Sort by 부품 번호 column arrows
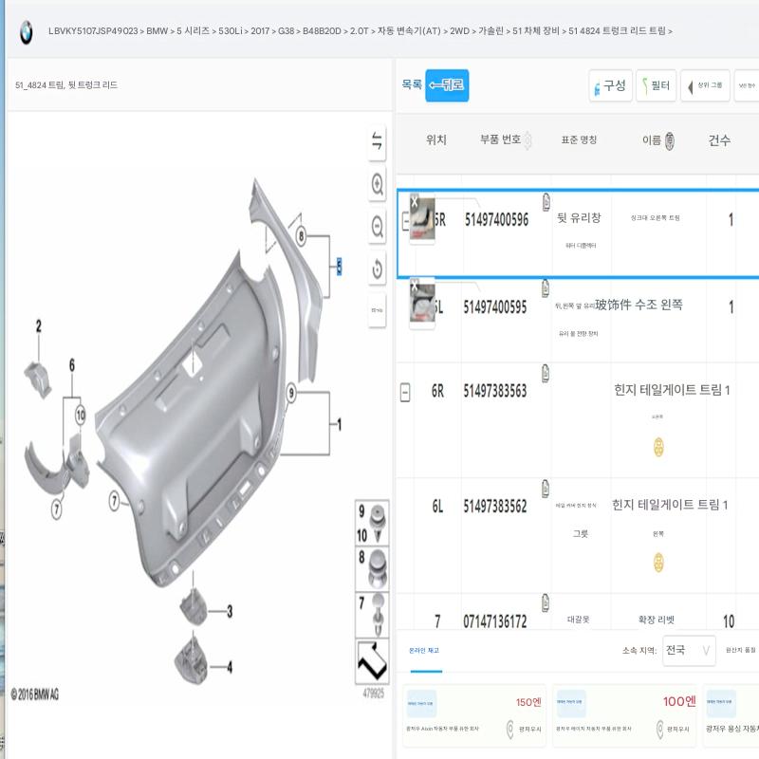This screenshot has width=759, height=759. click(x=528, y=140)
